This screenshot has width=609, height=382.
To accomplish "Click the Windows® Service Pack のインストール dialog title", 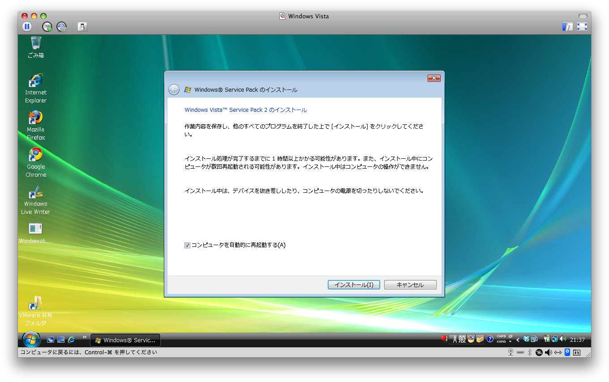I will click(245, 89).
